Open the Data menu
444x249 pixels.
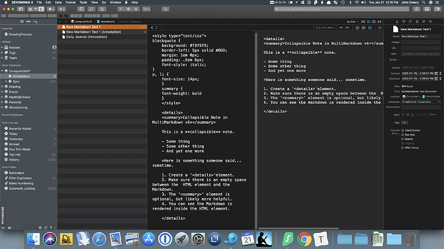pos(59,3)
